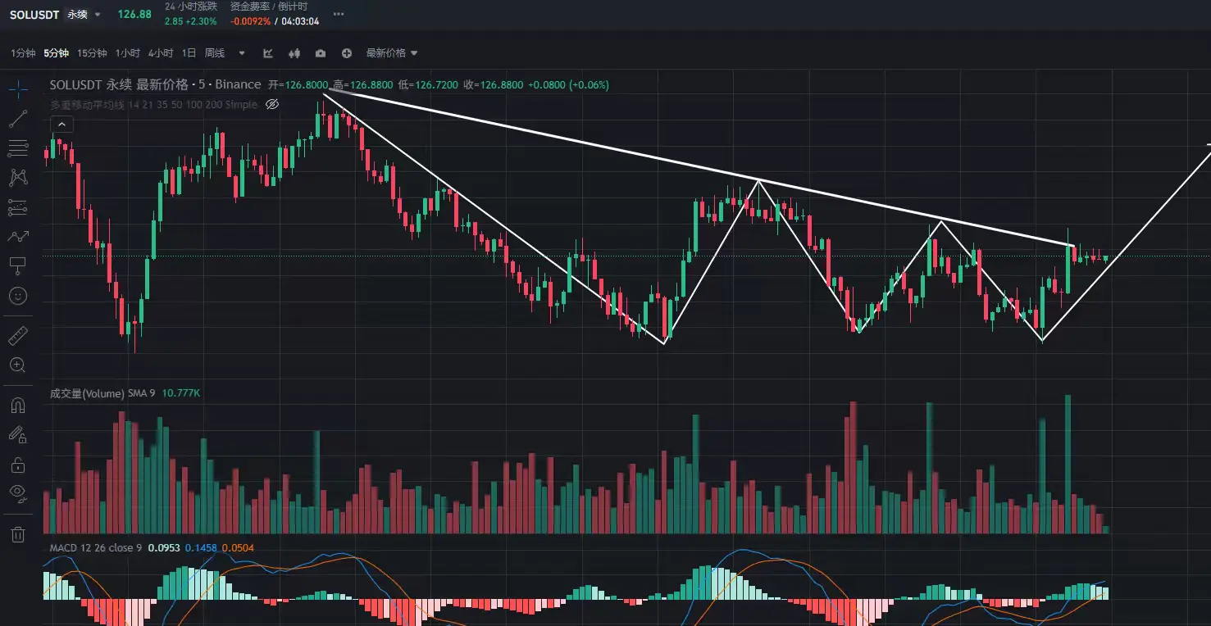The width and height of the screenshot is (1211, 626).
Task: Click the legend change +0.0800 (+0.06%)
Action: 568,84
